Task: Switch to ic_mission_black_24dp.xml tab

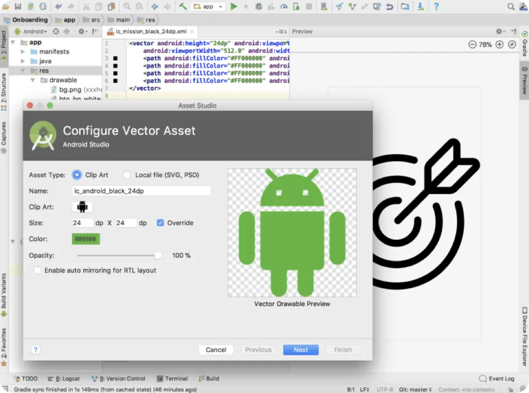Action: tap(151, 31)
